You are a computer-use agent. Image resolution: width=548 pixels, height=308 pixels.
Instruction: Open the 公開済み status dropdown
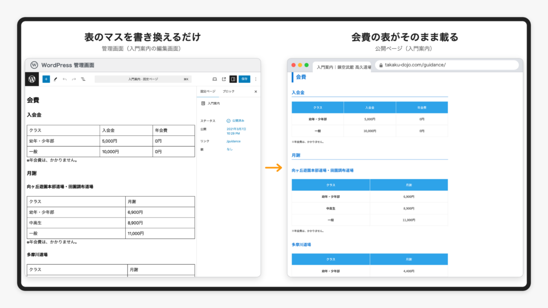tap(235, 121)
